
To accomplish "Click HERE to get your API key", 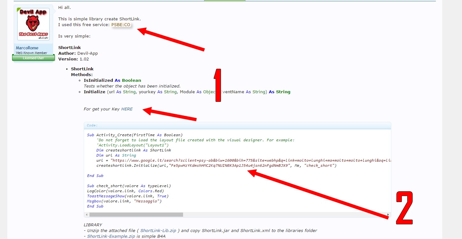I will (127, 109).
